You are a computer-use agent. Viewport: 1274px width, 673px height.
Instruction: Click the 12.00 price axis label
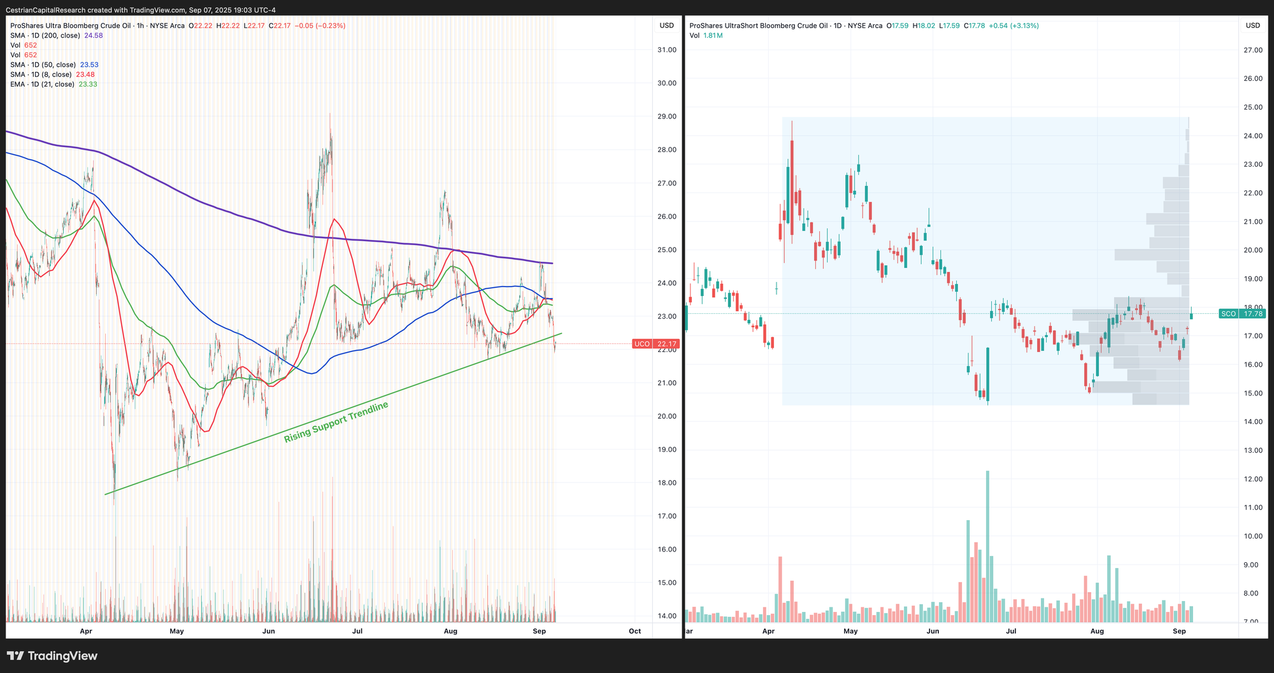click(1253, 479)
